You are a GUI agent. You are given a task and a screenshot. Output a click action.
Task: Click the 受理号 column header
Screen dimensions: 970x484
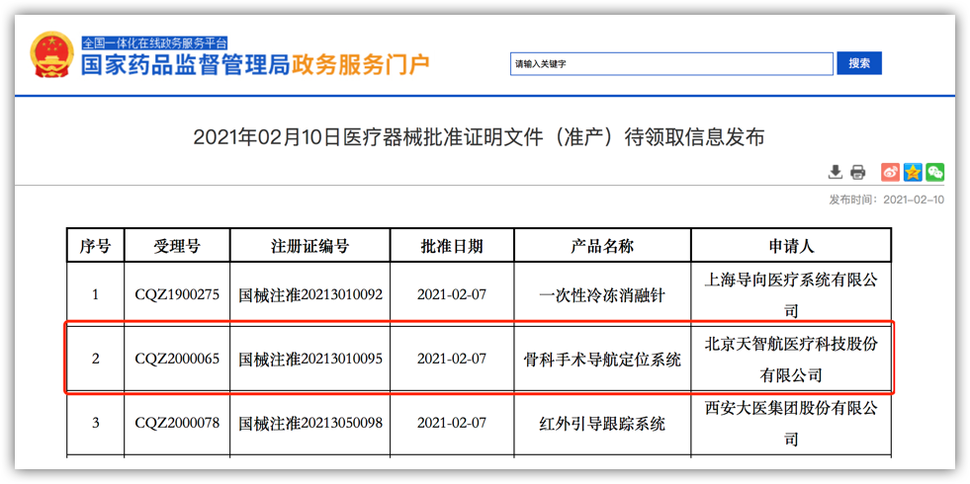177,246
